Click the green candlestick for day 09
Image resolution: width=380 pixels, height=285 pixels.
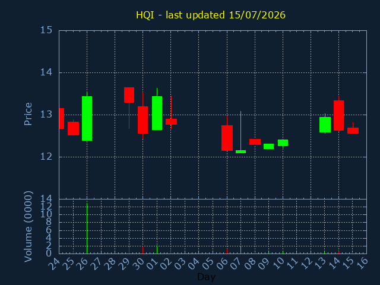[x=268, y=146]
